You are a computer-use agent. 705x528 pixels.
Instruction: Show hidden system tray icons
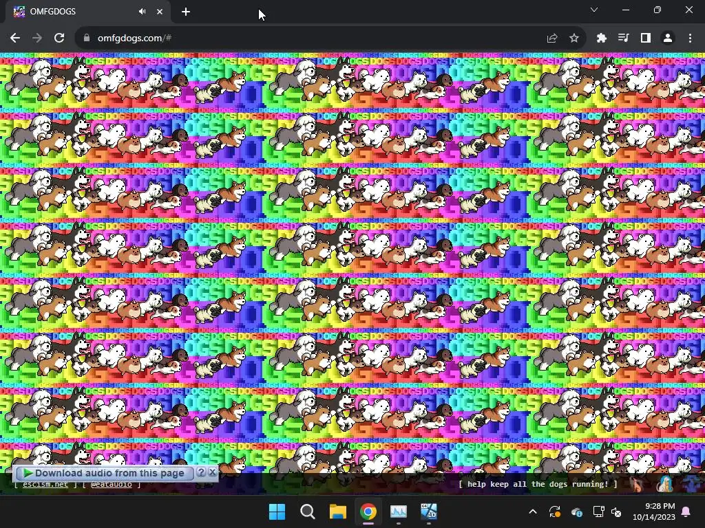tap(533, 511)
